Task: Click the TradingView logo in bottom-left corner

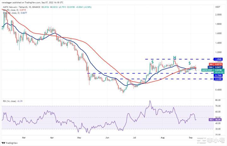Action: (9, 142)
